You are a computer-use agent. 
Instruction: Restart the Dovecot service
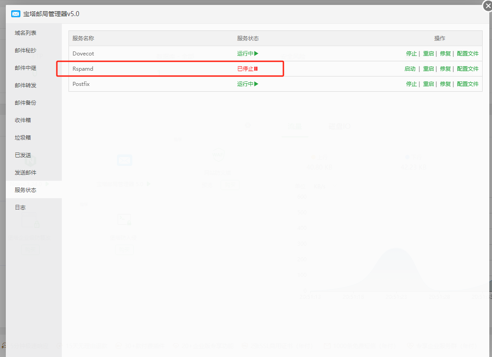(x=428, y=54)
